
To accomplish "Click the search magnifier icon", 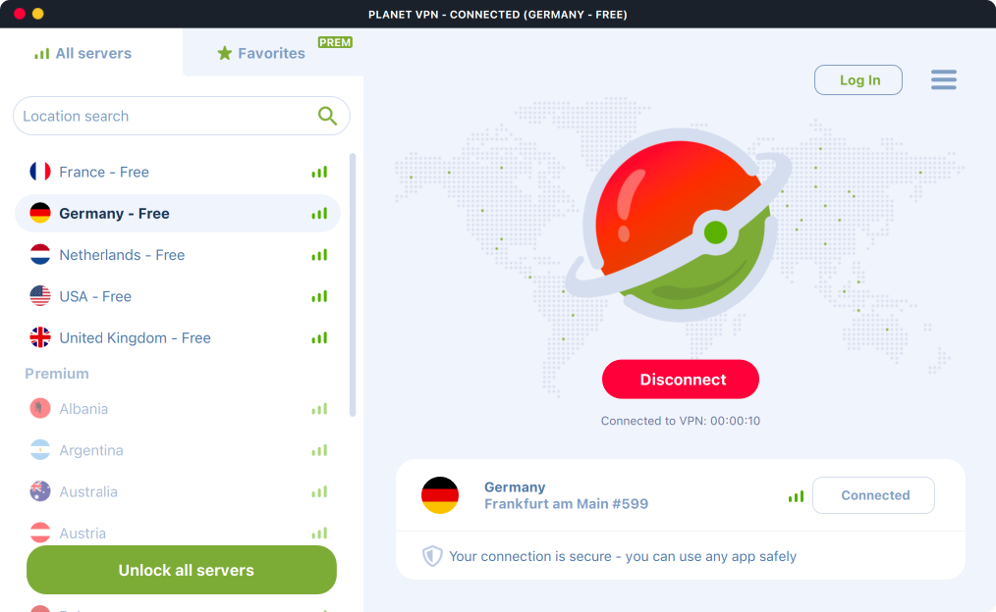I will click(327, 116).
